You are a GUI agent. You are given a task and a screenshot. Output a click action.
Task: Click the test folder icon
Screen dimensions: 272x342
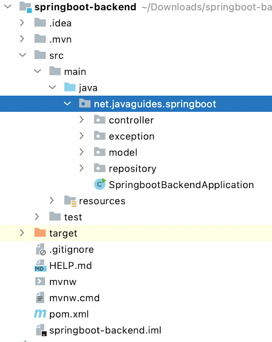pyautogui.click(x=55, y=216)
